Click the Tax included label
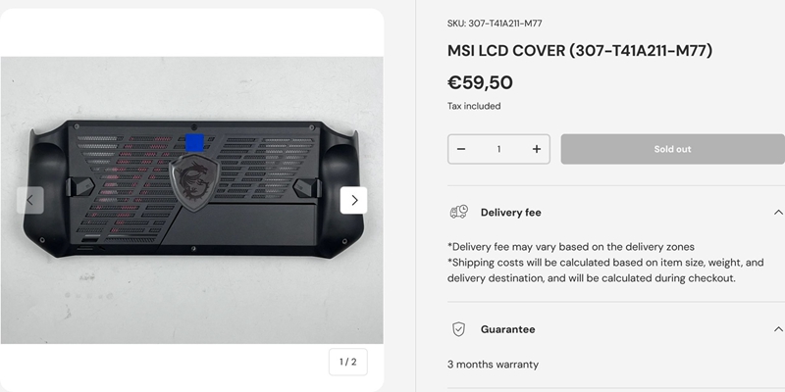The image size is (785, 392). click(x=474, y=106)
